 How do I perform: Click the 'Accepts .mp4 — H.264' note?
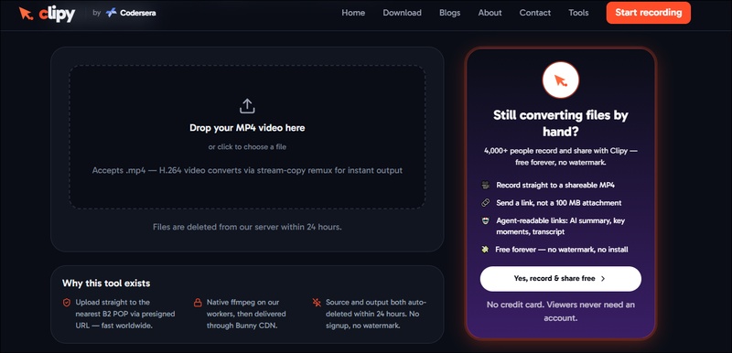(247, 170)
